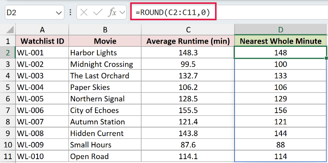Select runtime cell with value 132.7

pyautogui.click(x=188, y=76)
